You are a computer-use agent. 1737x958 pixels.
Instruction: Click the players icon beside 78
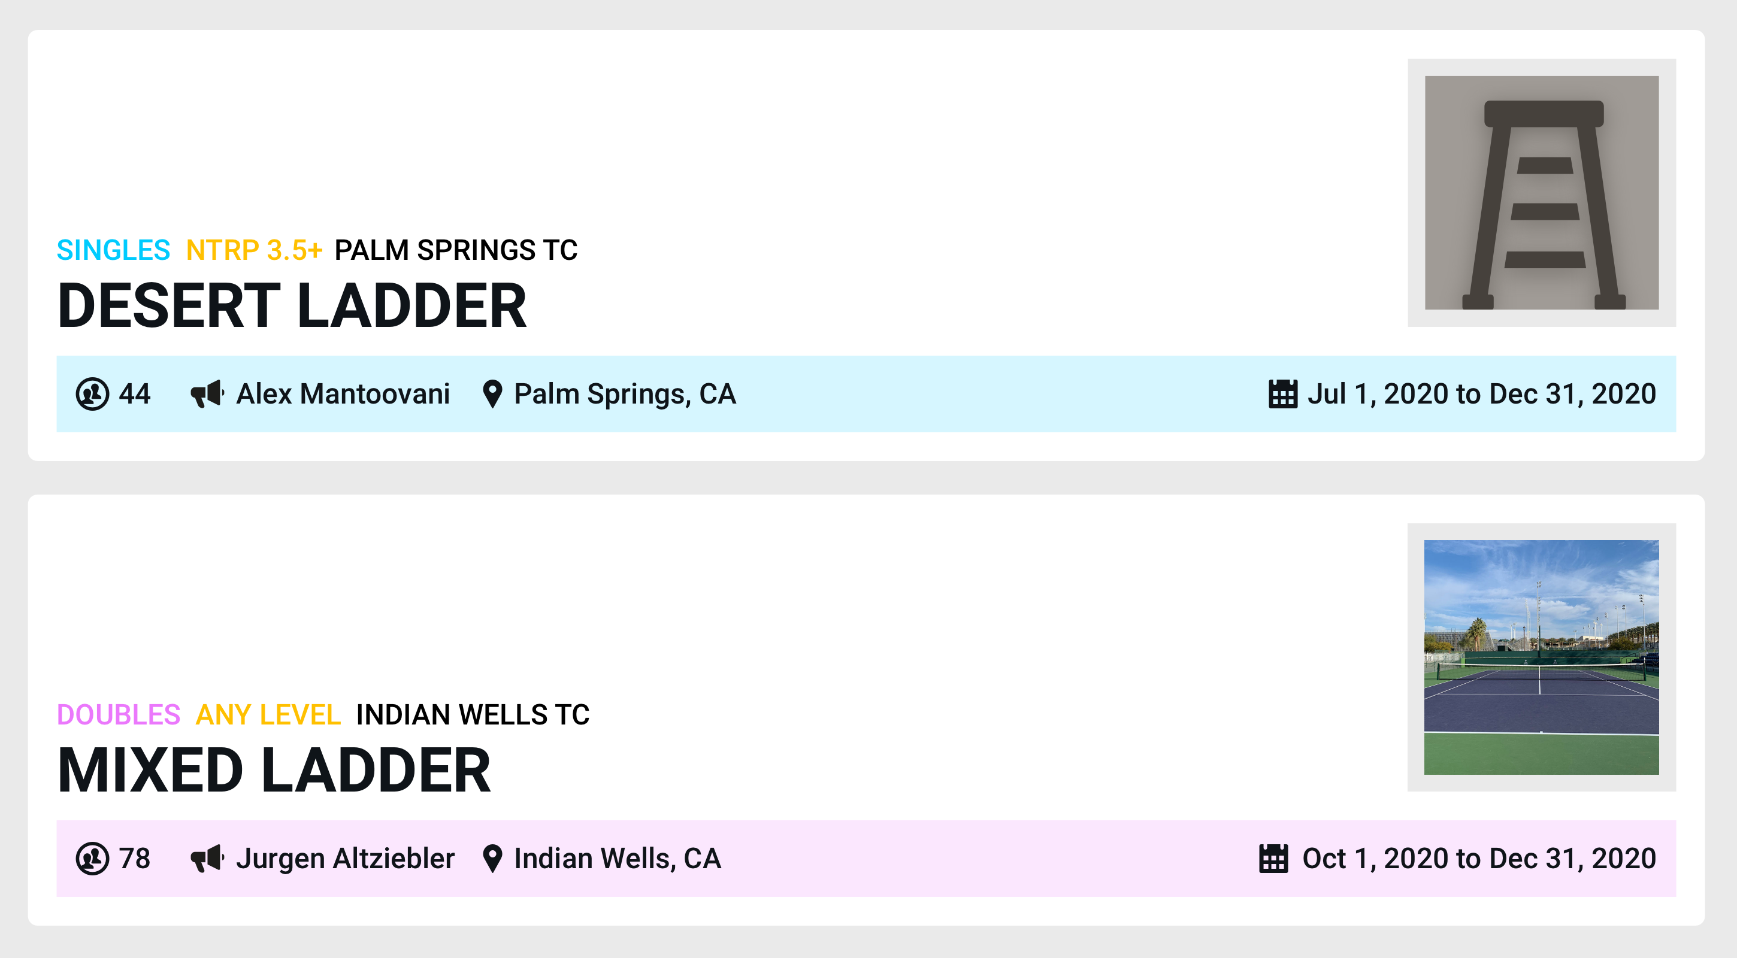tap(92, 858)
